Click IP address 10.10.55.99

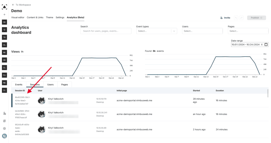(101, 128)
